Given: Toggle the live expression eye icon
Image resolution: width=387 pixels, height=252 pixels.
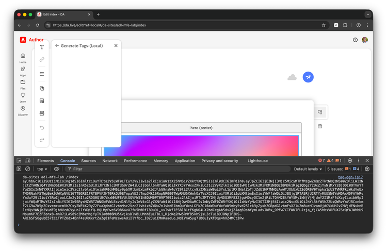Looking at the screenshot, I should (57, 169).
